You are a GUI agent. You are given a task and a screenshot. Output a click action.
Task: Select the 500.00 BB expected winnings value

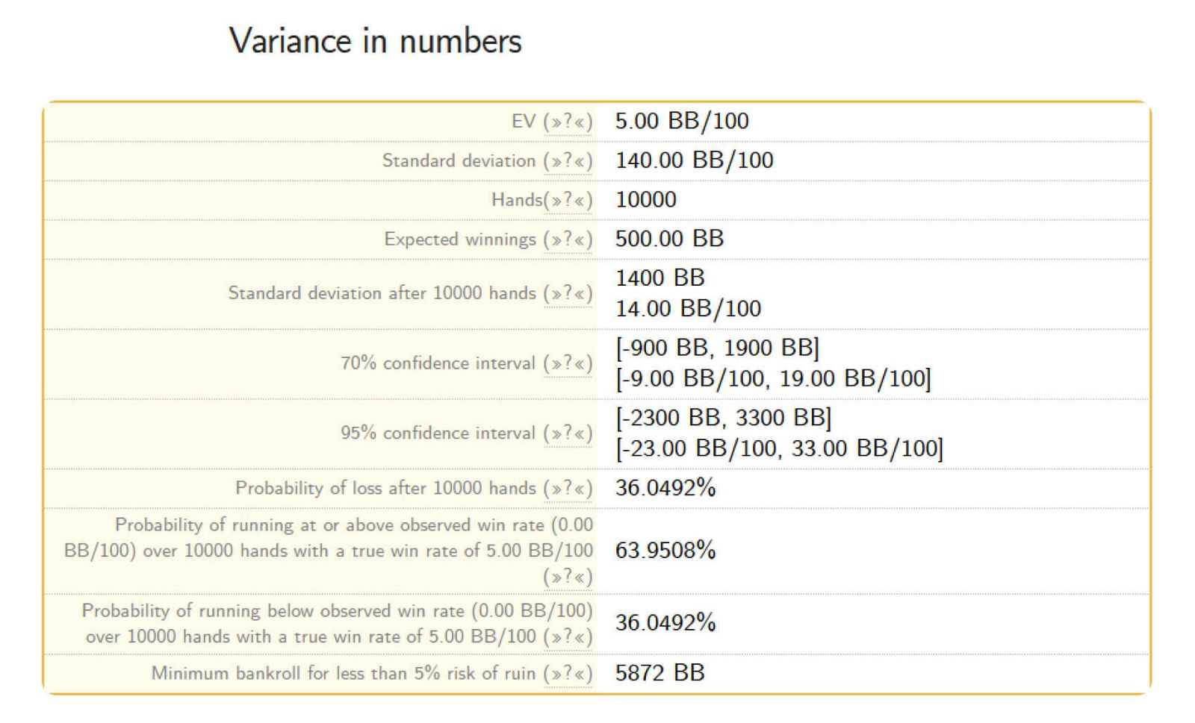tap(669, 239)
